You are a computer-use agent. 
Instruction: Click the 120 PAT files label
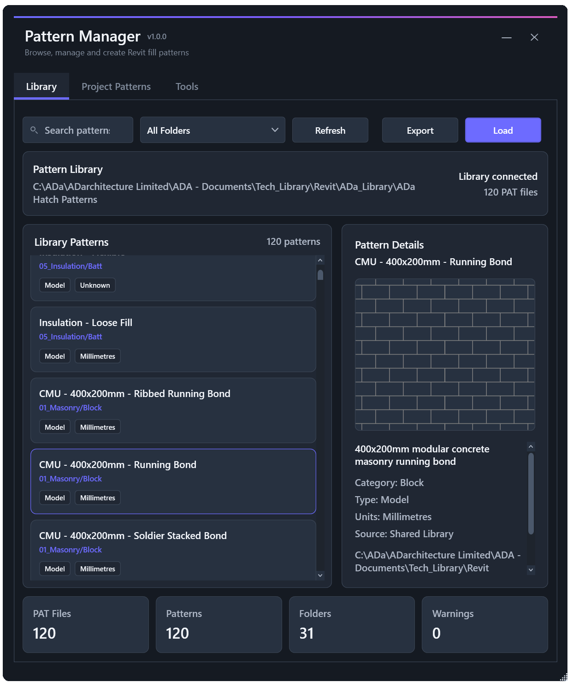[x=510, y=192]
